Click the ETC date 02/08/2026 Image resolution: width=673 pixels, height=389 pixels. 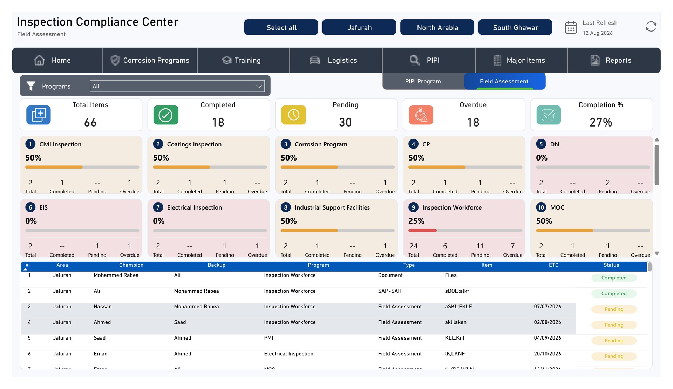click(x=548, y=322)
